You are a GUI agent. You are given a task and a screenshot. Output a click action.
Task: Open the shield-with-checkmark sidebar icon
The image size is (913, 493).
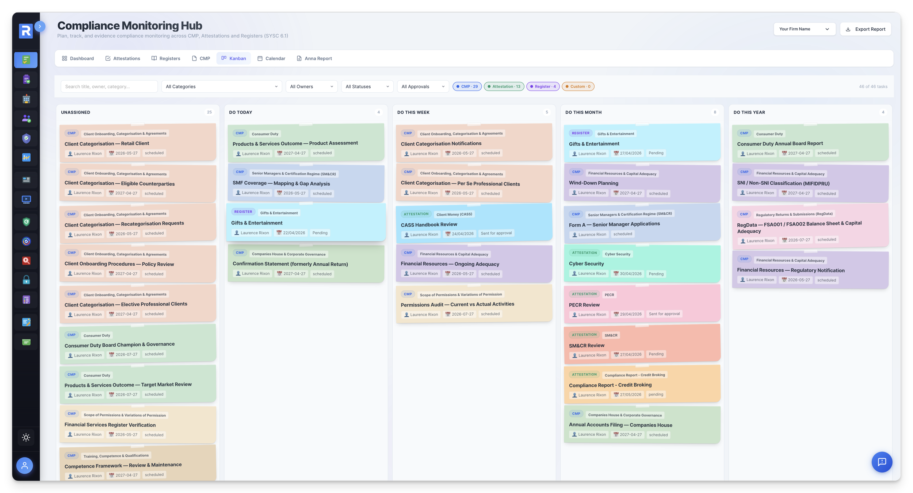point(26,138)
